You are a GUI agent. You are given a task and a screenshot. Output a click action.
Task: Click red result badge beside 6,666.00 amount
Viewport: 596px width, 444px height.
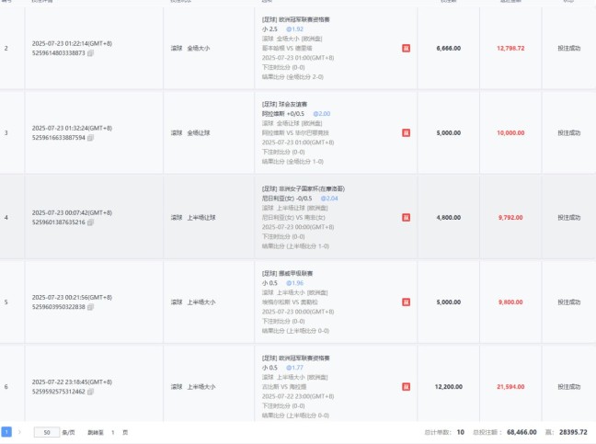pos(406,48)
